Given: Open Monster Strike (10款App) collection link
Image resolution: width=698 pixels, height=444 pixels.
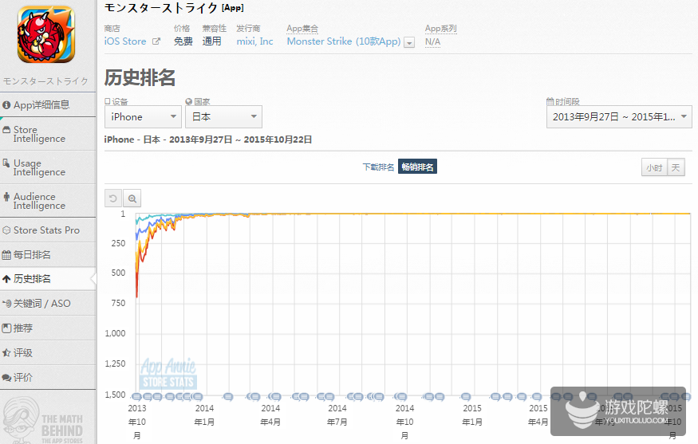Looking at the screenshot, I should pyautogui.click(x=344, y=41).
